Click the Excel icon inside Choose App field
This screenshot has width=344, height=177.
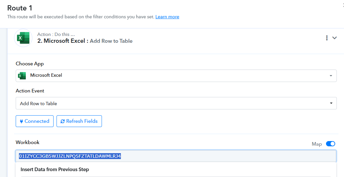[22, 75]
